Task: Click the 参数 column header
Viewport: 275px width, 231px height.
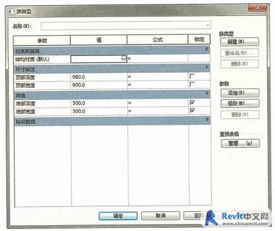Action: click(x=42, y=40)
